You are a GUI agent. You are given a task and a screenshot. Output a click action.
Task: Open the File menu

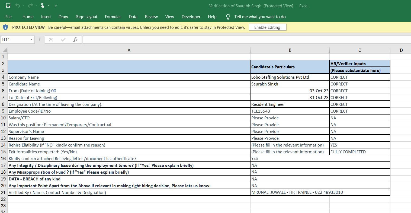click(8, 17)
